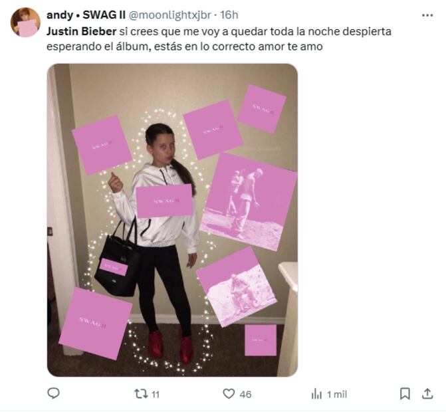Click the like count 46
446x412 pixels.
pos(245,394)
